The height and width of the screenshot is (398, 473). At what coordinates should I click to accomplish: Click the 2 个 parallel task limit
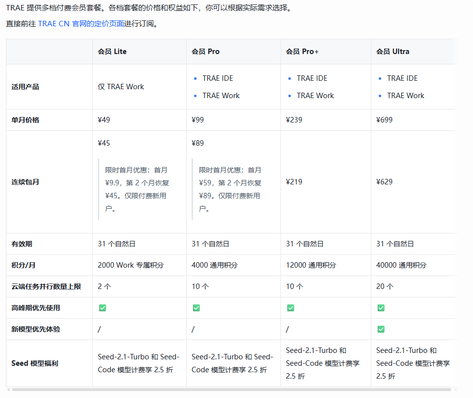pyautogui.click(x=104, y=286)
